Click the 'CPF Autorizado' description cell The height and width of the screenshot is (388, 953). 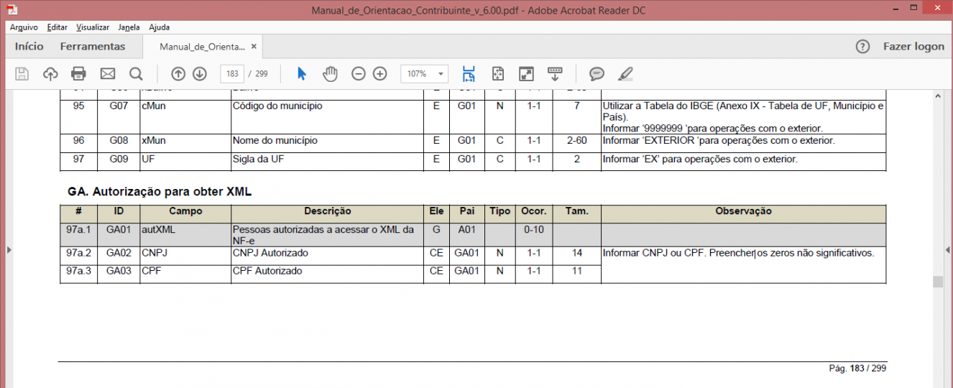(327, 274)
